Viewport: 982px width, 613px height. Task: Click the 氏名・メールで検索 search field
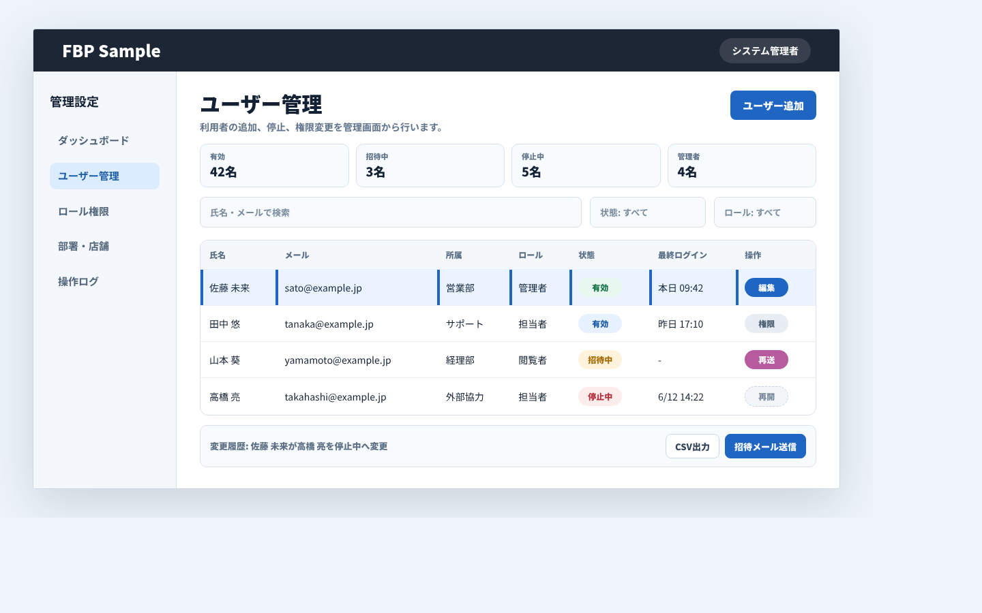click(x=390, y=213)
